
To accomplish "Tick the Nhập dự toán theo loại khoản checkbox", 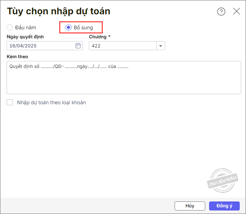I will click(10, 102).
